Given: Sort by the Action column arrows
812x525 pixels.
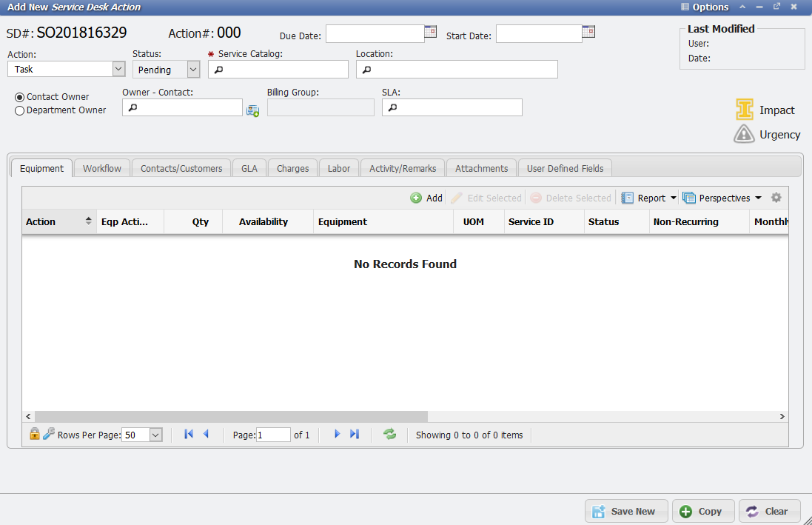Looking at the screenshot, I should (89, 221).
